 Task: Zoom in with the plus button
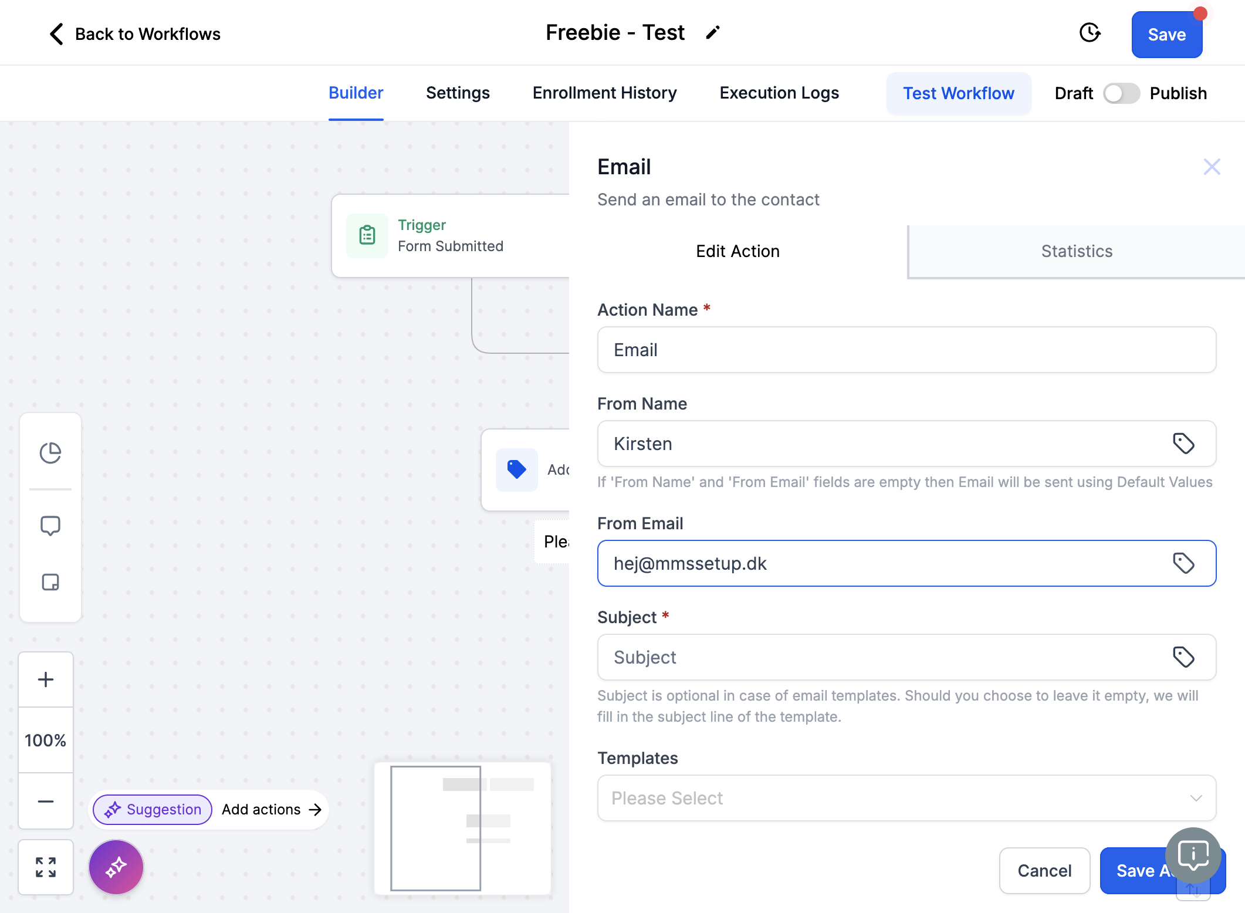tap(46, 679)
